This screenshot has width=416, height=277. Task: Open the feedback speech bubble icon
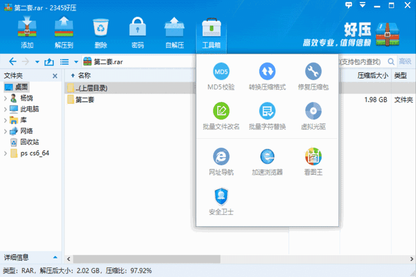pyautogui.click(x=348, y=5)
